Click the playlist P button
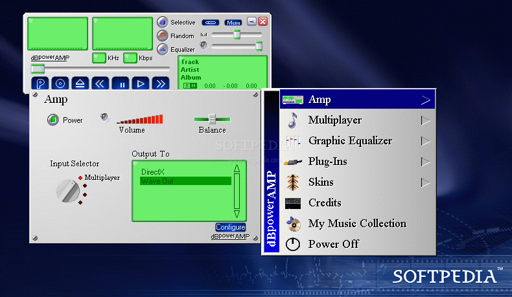The width and height of the screenshot is (512, 297). coord(40,83)
